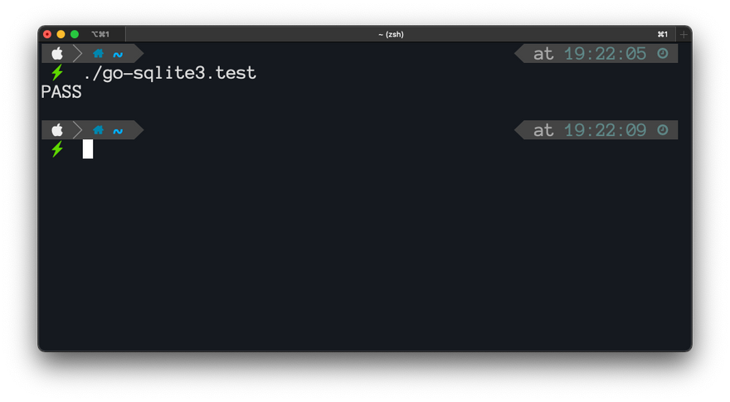Click the ⌘1 tab shortcut indicator
This screenshot has width=730, height=402.
tap(662, 34)
